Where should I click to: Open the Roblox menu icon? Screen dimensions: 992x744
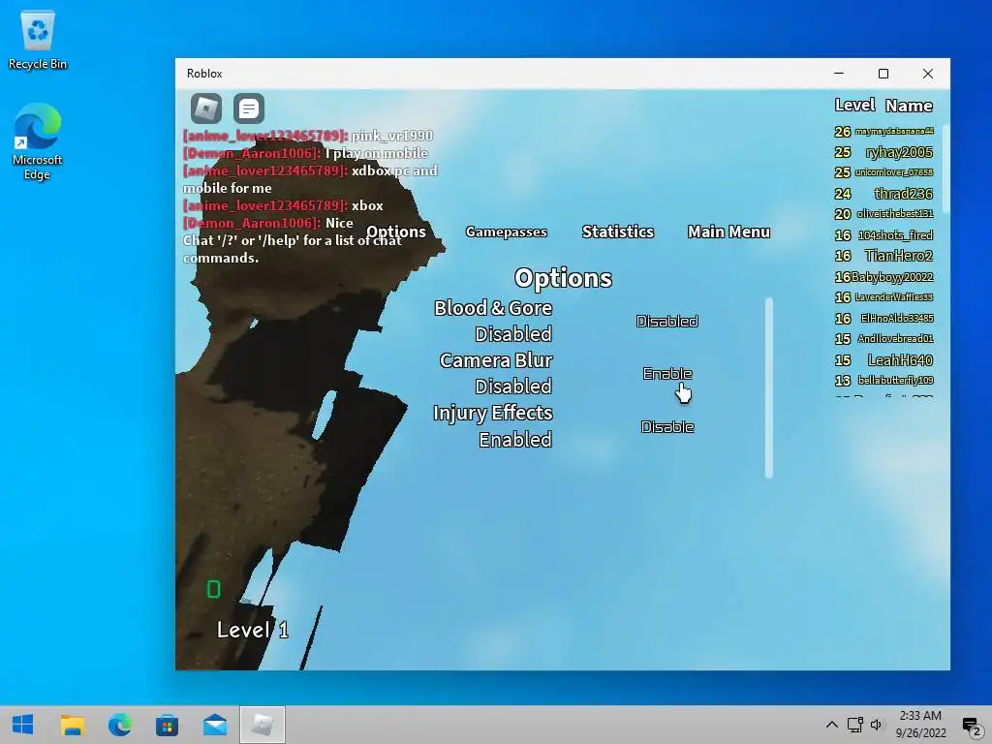click(x=206, y=108)
